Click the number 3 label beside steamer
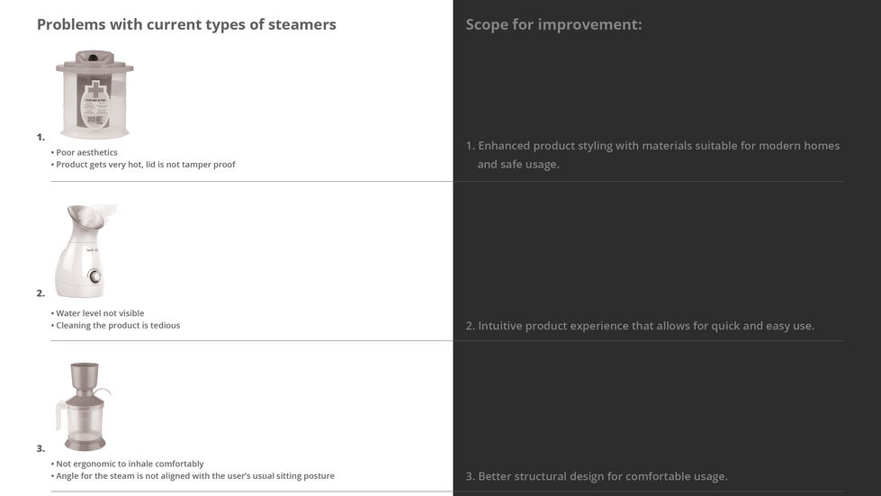This screenshot has height=496, width=881. pyautogui.click(x=40, y=448)
